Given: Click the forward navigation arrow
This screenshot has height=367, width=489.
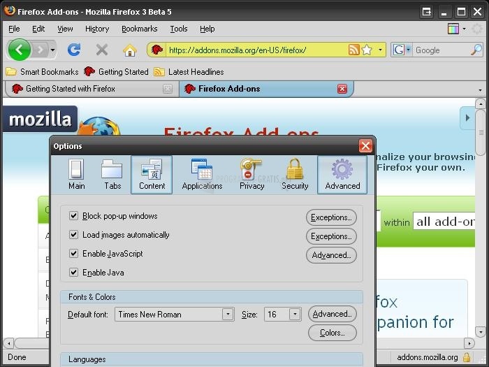Looking at the screenshot, I should click(41, 50).
